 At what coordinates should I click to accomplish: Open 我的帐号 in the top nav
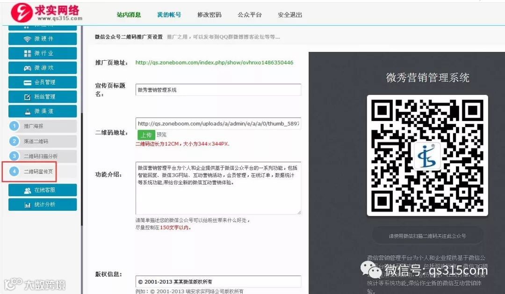[x=169, y=14]
